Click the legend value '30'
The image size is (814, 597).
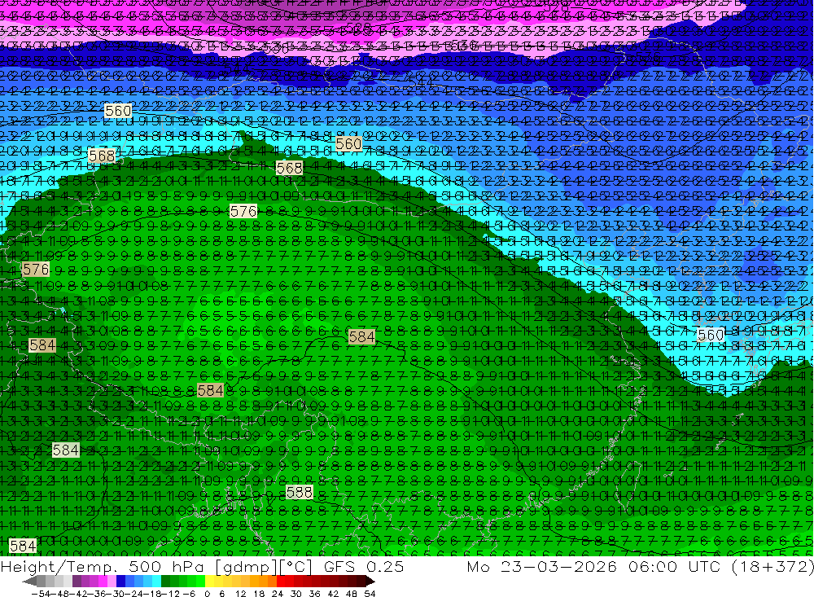[296, 594]
